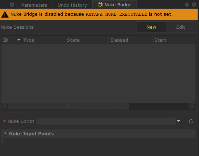Reload the Nuke Script with refresh icon
Screen dimensions: 199x156
coord(191,121)
